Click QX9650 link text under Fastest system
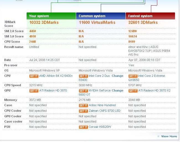Screen dimensions: 180x142 pyautogui.click(x=134, y=80)
